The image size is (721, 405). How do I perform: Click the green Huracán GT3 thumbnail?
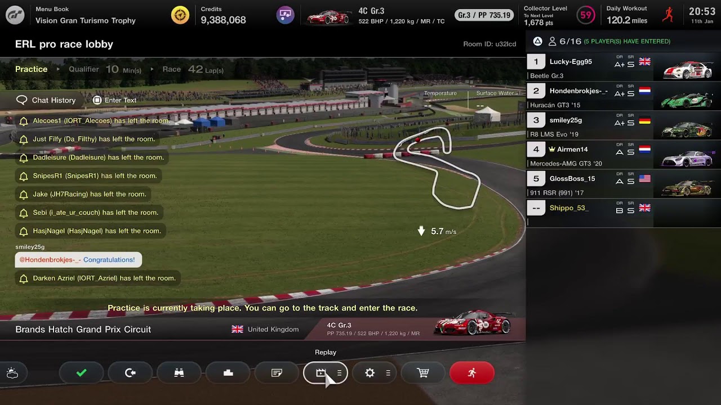(x=687, y=99)
